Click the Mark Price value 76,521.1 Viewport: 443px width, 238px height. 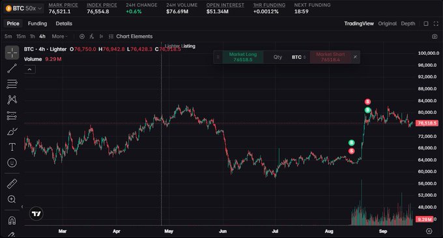click(59, 12)
